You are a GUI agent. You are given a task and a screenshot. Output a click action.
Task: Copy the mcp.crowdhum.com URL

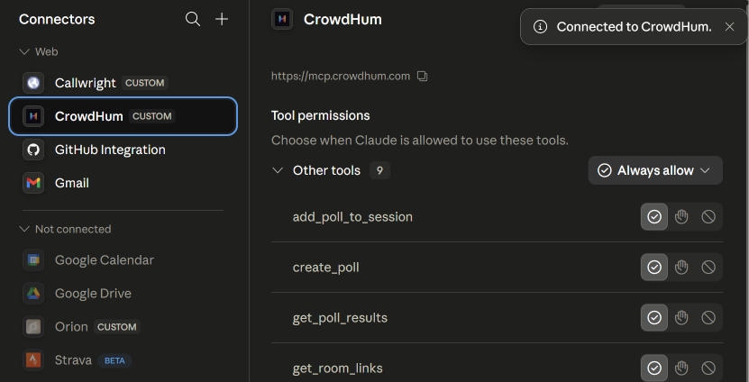pos(422,76)
